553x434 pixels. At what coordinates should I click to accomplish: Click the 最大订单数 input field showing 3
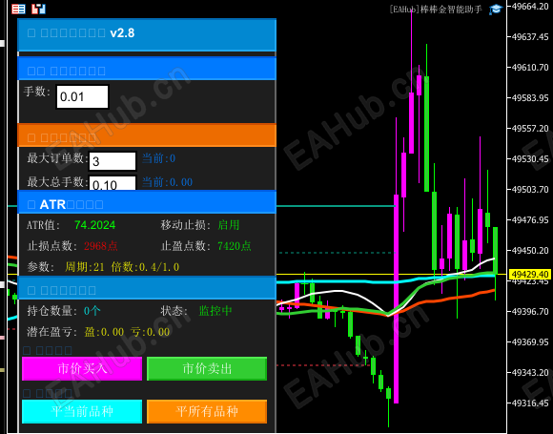coord(113,161)
